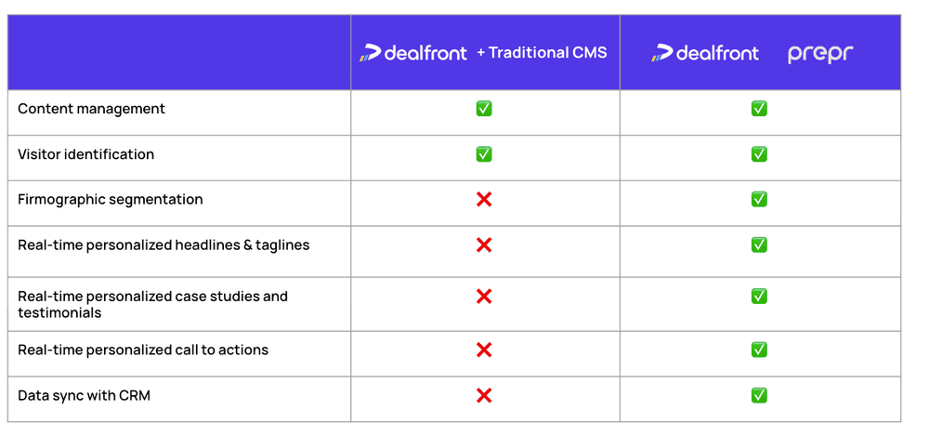
Task: Click green check for case studies and testimonials
Action: tap(759, 296)
